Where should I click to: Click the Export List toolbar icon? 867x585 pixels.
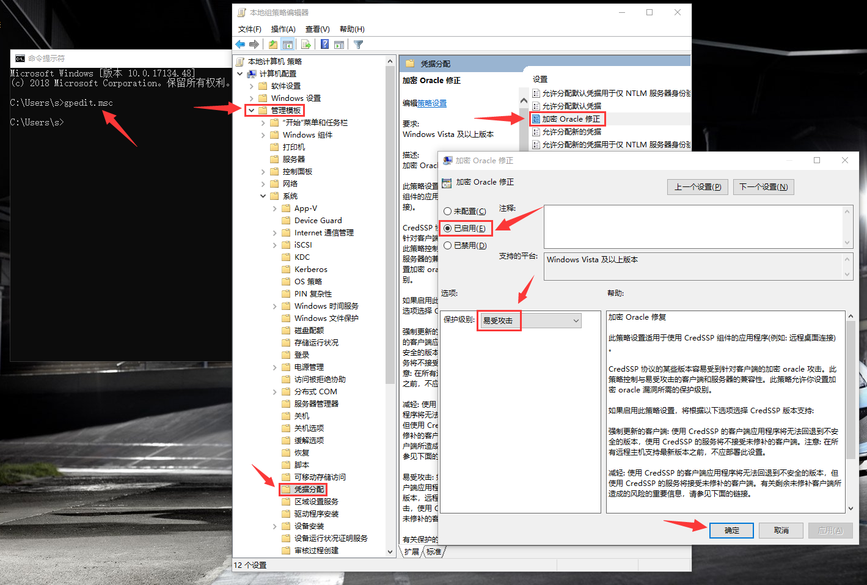pyautogui.click(x=306, y=44)
